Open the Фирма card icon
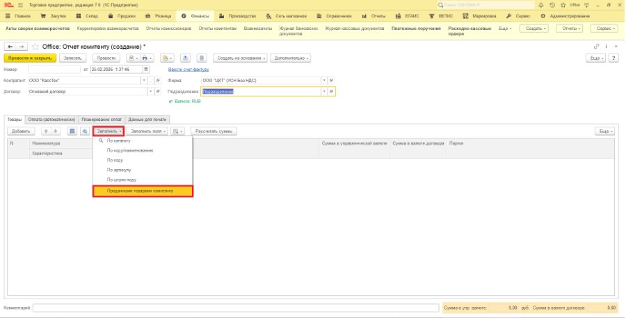Image resolution: width=626 pixels, height=318 pixels. click(331, 80)
